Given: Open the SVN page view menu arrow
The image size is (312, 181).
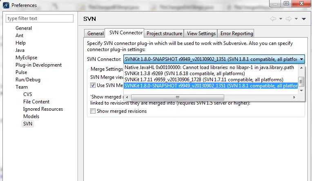Looking at the screenshot, I should [x=304, y=19].
